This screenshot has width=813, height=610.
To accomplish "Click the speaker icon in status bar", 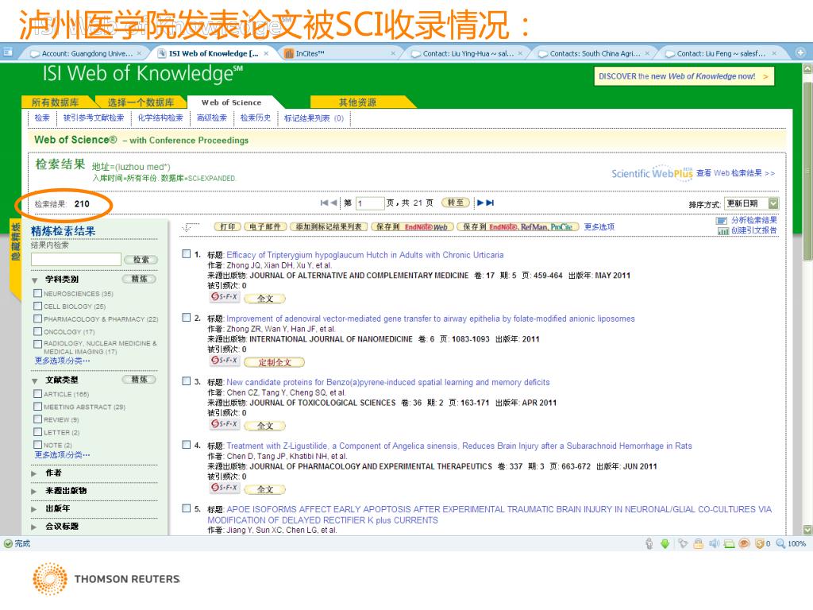I will (714, 543).
